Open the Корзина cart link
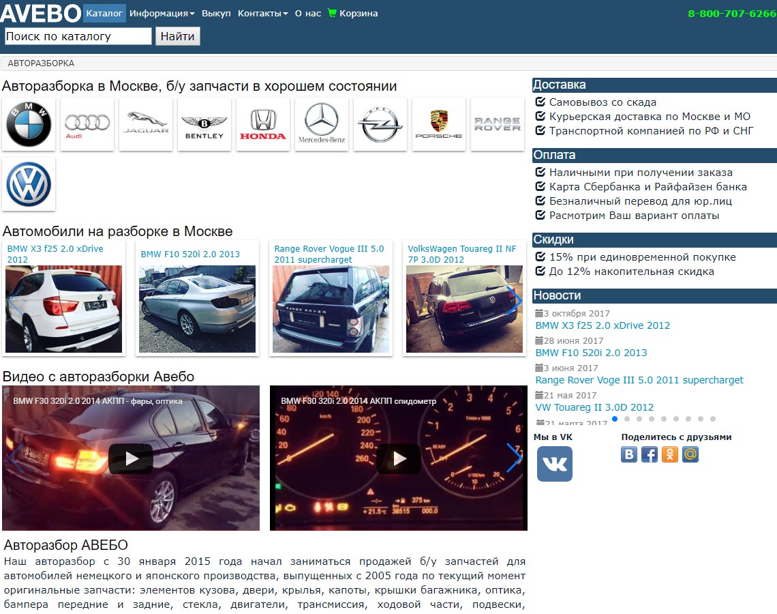 (359, 14)
